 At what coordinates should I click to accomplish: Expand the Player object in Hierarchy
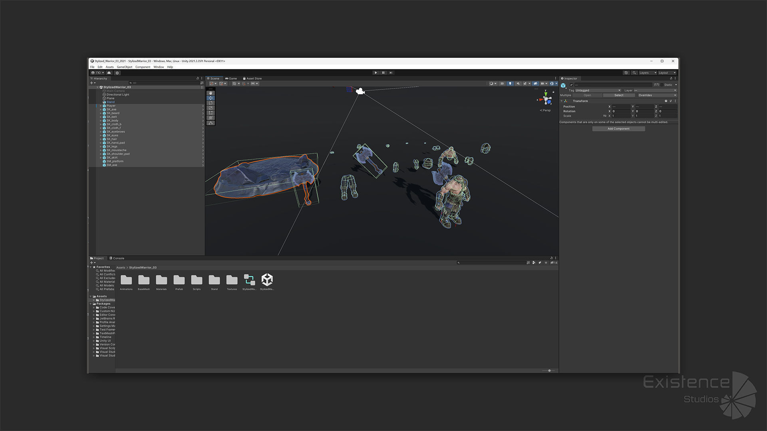tap(101, 106)
